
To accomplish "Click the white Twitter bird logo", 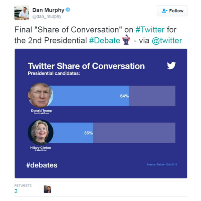I will (171, 65).
